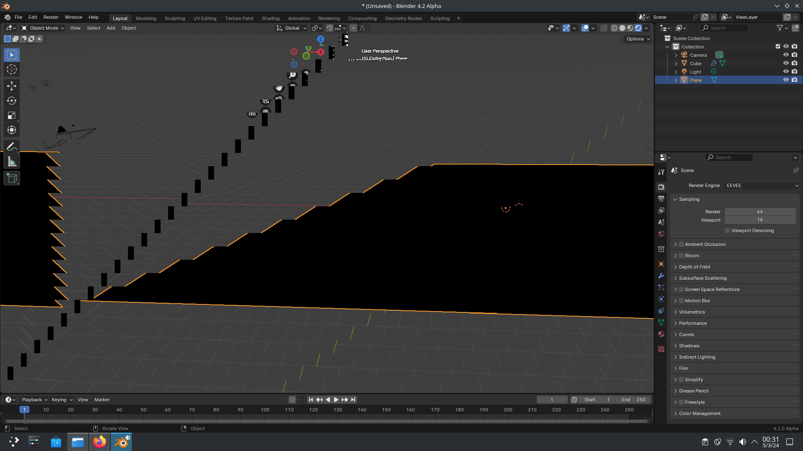Hide the Light in viewport
The width and height of the screenshot is (803, 451).
tap(786, 72)
